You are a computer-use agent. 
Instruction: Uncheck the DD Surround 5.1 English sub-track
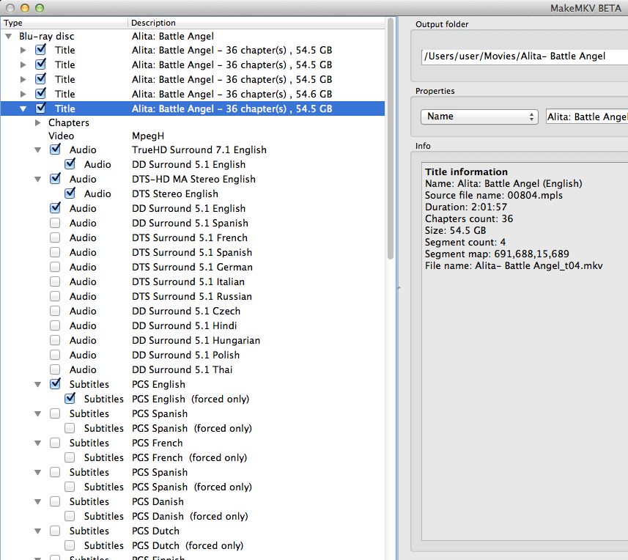(x=70, y=164)
